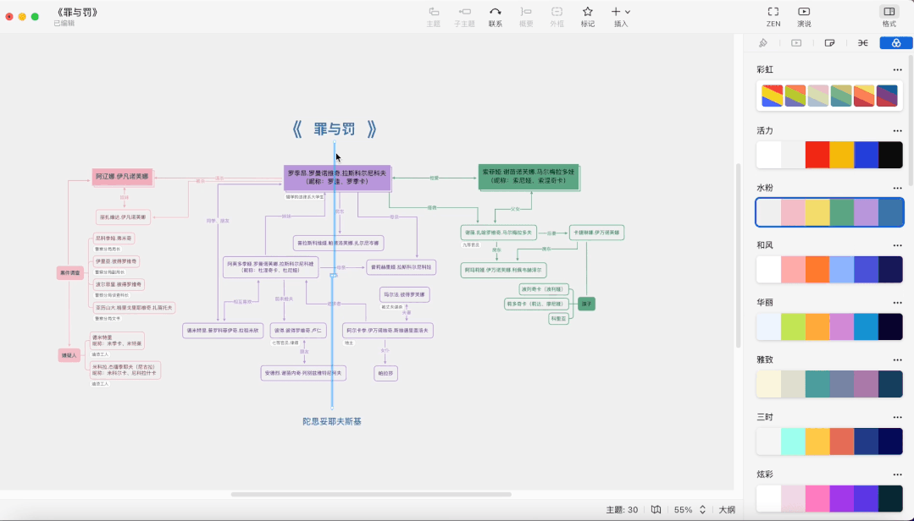Viewport: 914px width, 521px height.
Task: Switch to the sticker note panel tab
Action: point(829,43)
